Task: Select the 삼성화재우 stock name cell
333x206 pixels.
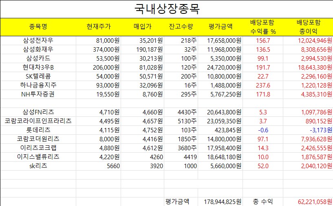Action: click(38, 49)
